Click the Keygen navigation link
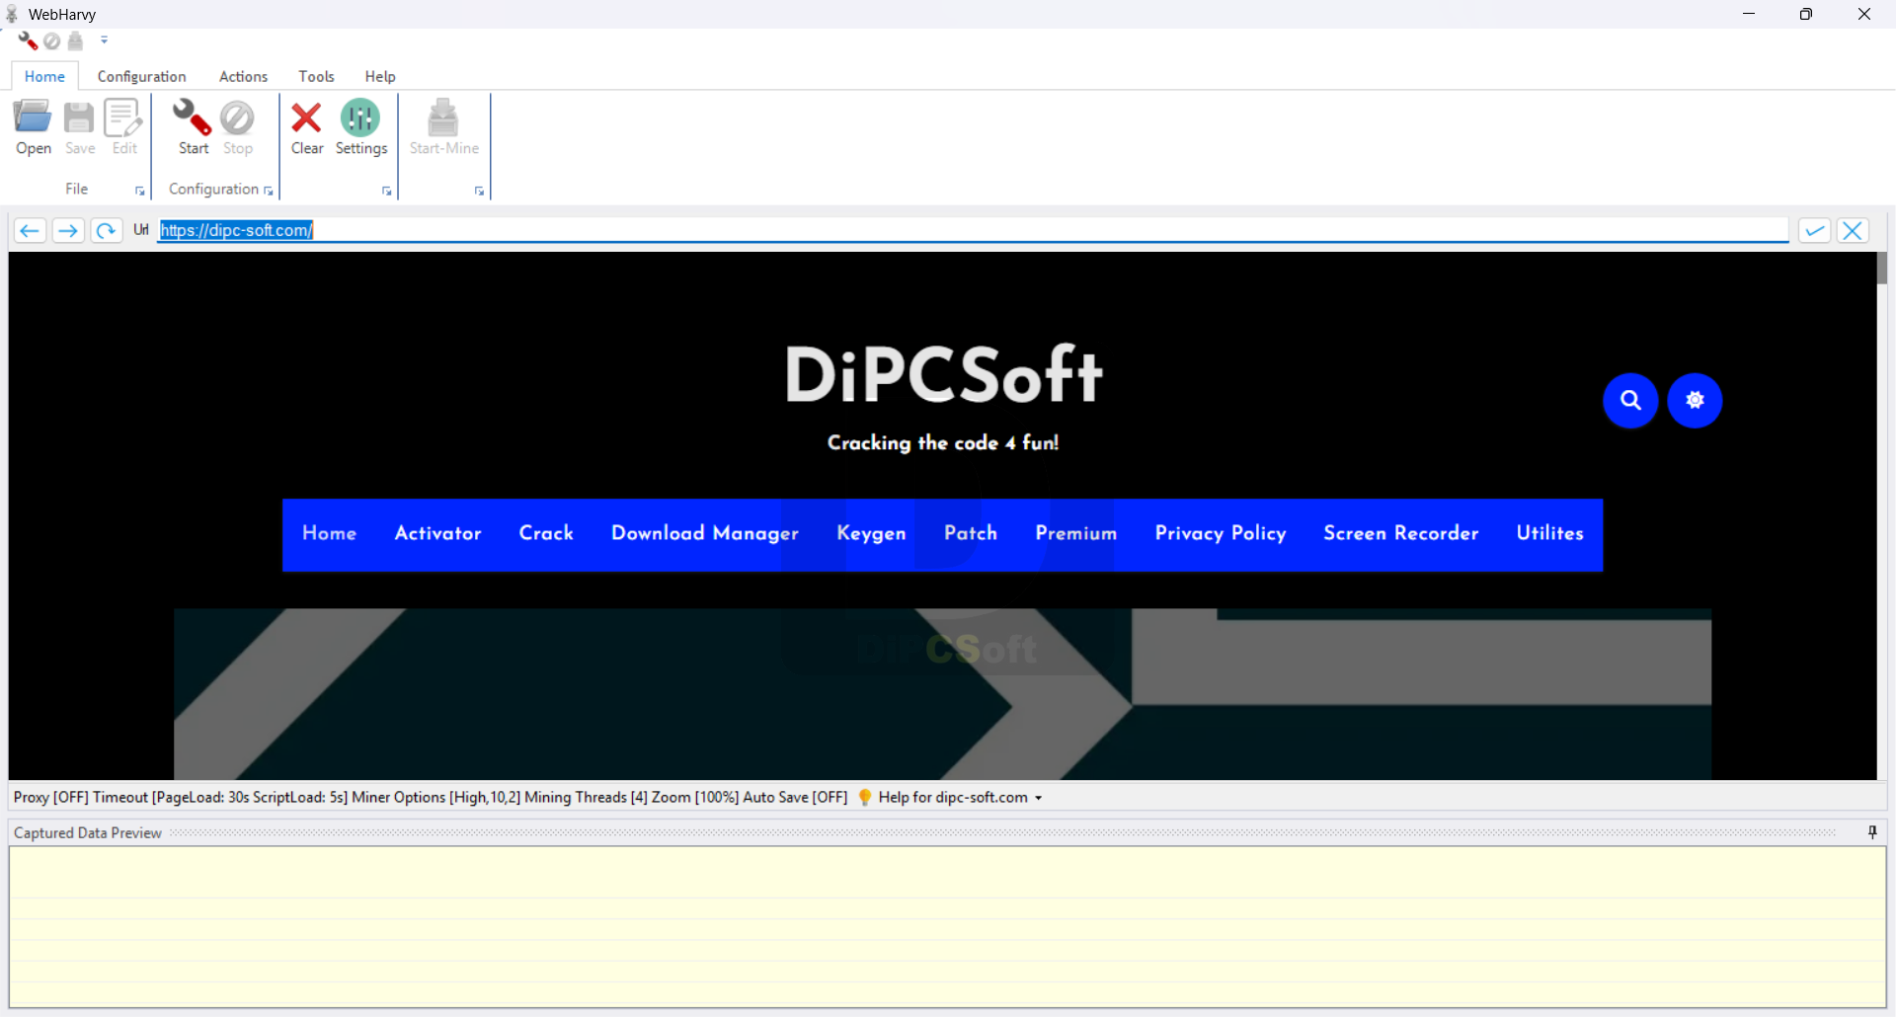 (871, 533)
